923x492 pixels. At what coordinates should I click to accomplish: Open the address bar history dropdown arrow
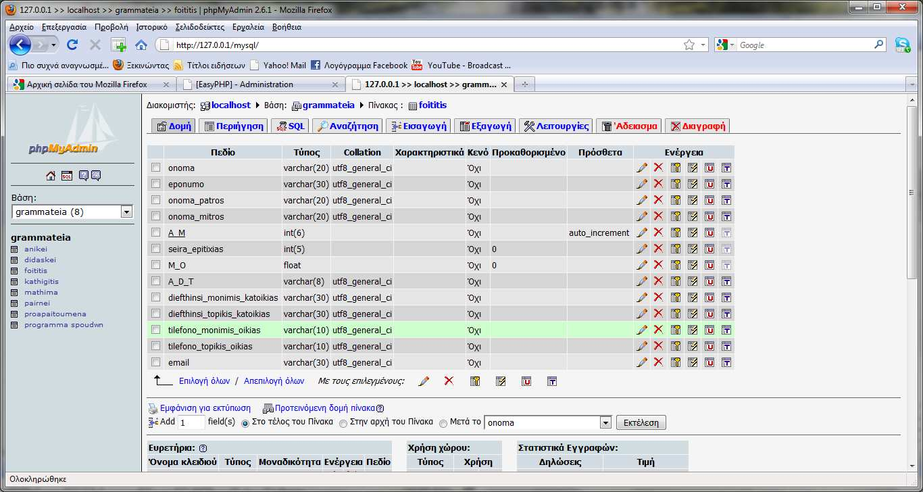pos(703,45)
